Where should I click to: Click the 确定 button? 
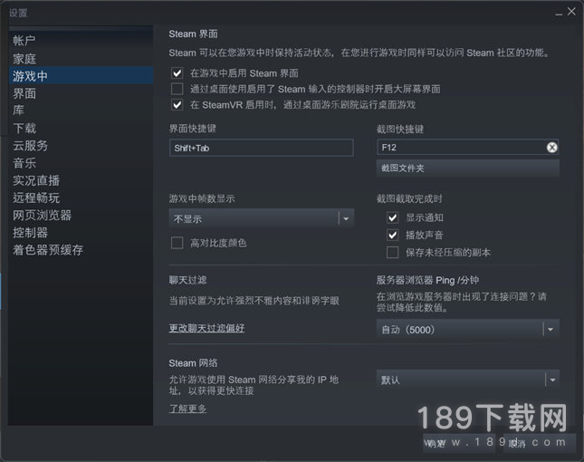pos(459,443)
